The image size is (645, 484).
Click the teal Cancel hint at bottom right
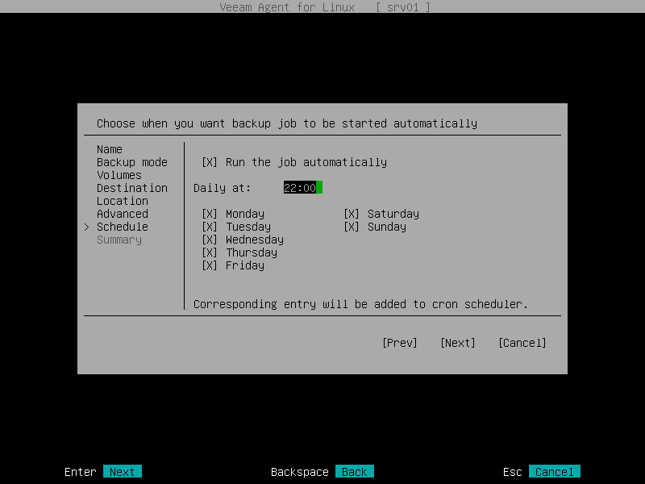pyautogui.click(x=555, y=472)
